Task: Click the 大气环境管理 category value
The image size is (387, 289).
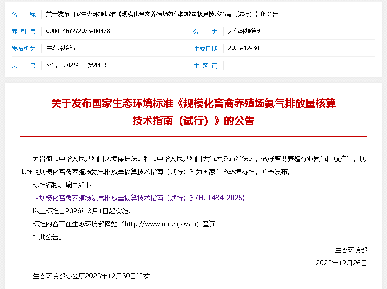Action: (245, 31)
